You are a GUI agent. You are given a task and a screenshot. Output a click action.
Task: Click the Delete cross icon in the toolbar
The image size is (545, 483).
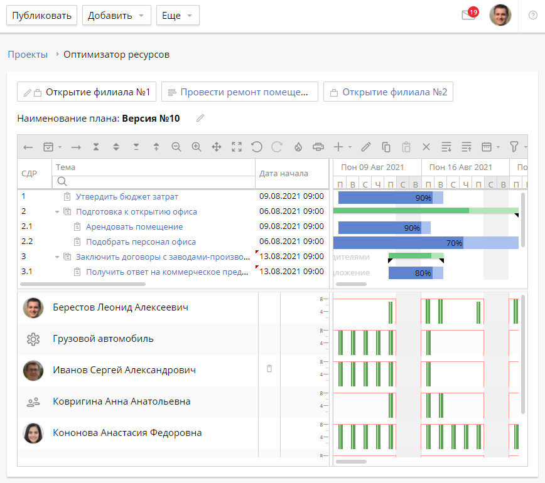pos(426,147)
